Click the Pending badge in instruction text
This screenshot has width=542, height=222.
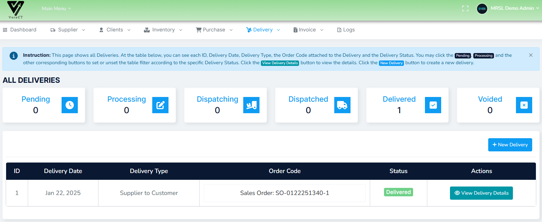pos(462,55)
